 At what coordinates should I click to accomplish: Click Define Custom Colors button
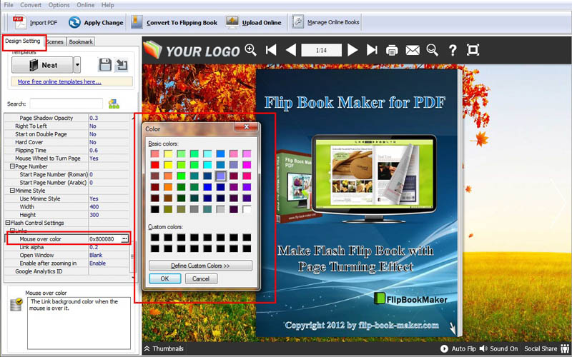tap(200, 266)
